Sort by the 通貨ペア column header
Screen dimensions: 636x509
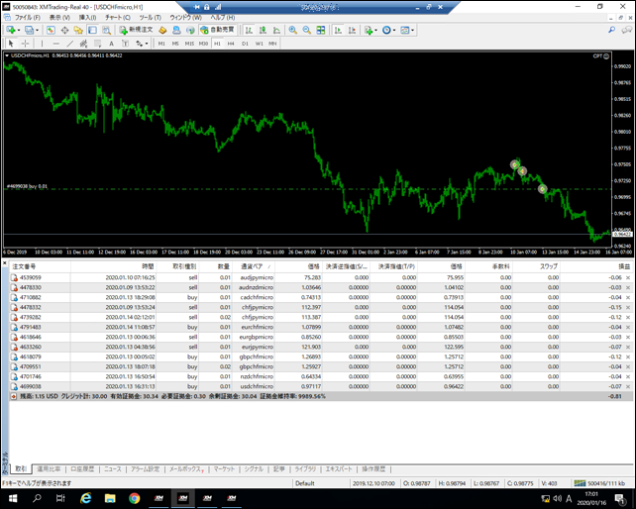(x=256, y=266)
